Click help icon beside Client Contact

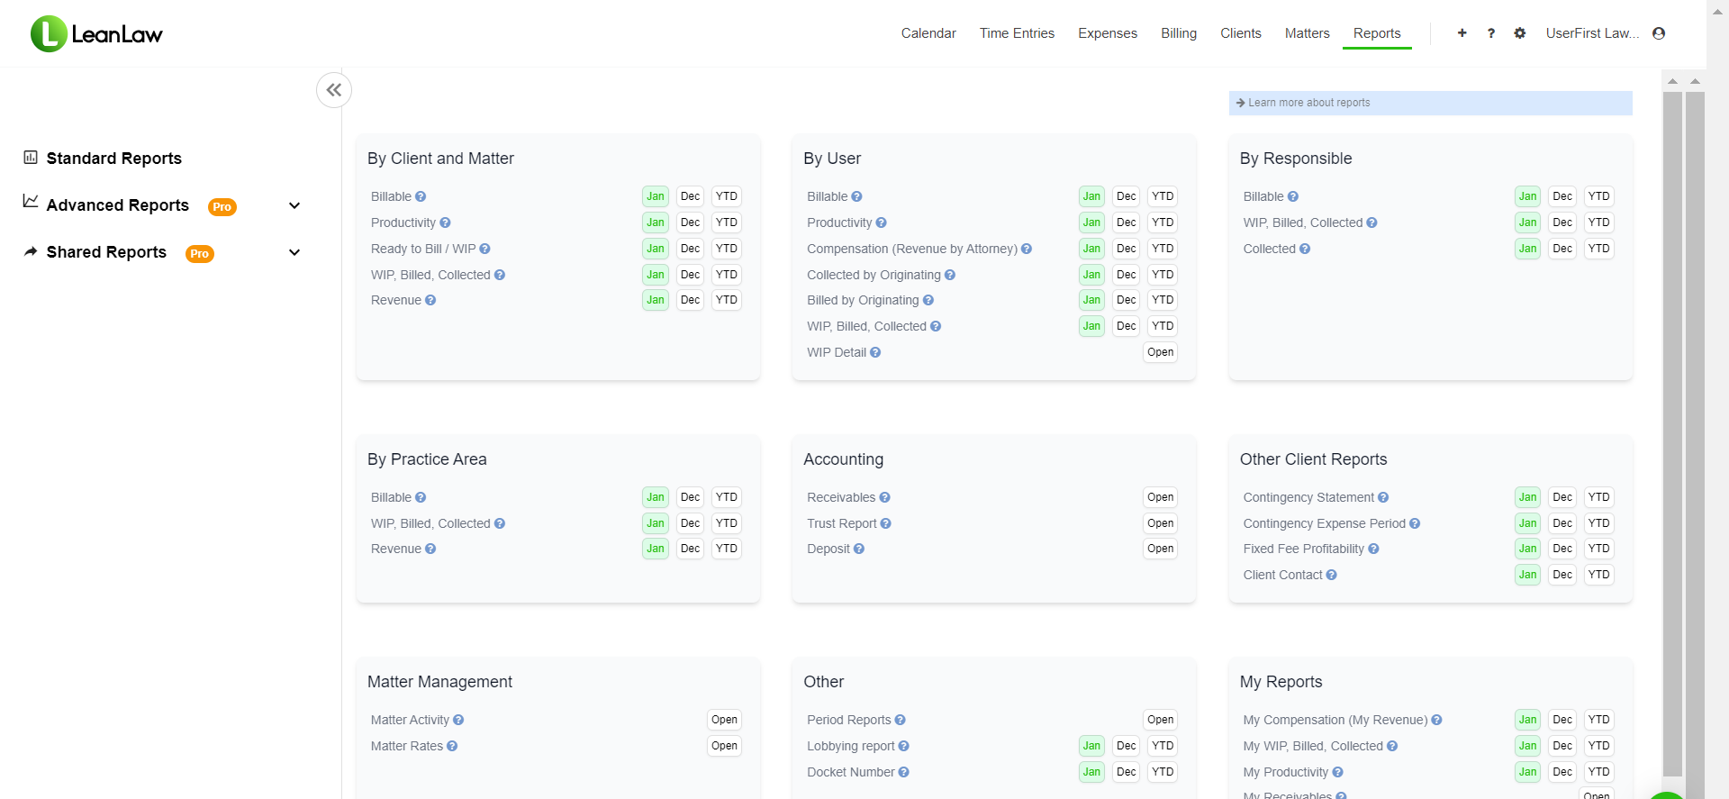click(x=1332, y=575)
